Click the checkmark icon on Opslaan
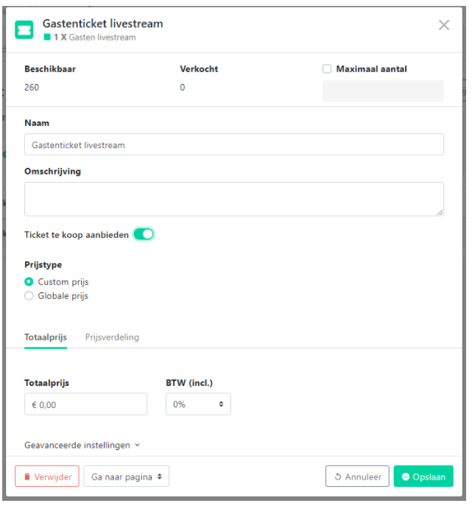The image size is (472, 506). 406,477
